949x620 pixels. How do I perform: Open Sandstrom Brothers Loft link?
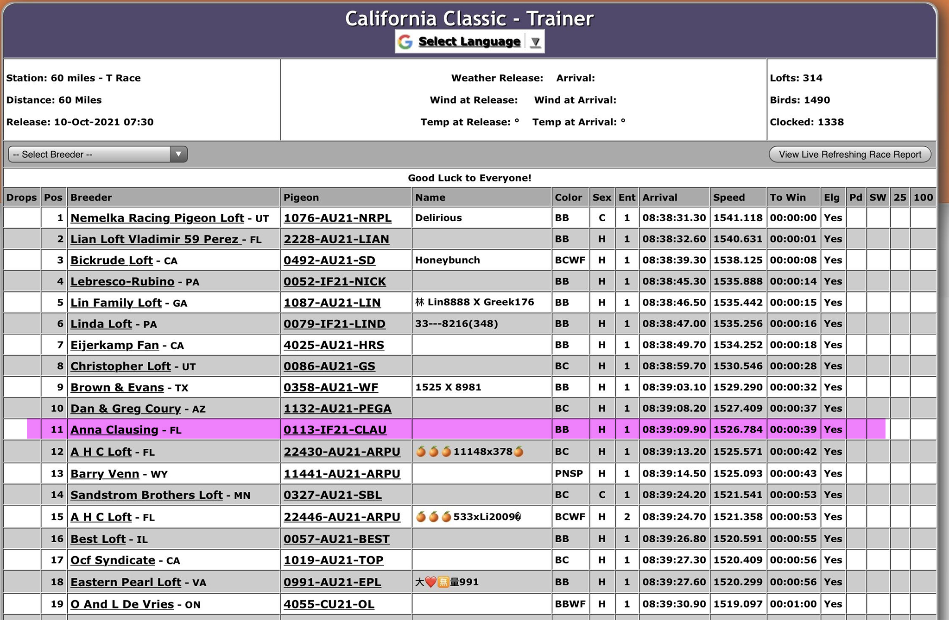pyautogui.click(x=146, y=495)
